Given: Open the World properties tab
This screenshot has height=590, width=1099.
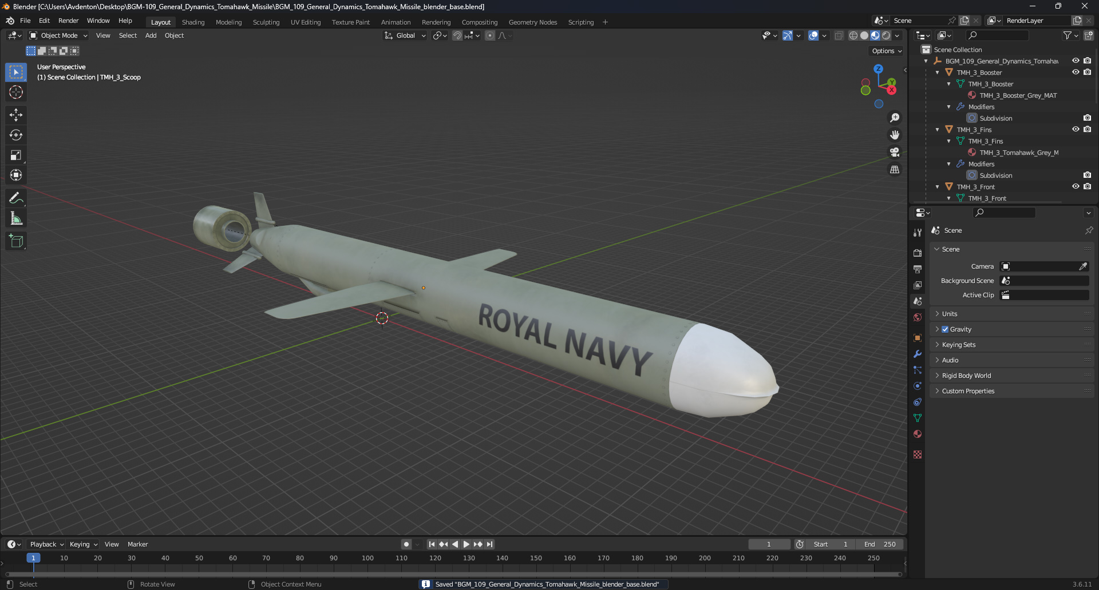Looking at the screenshot, I should (918, 317).
